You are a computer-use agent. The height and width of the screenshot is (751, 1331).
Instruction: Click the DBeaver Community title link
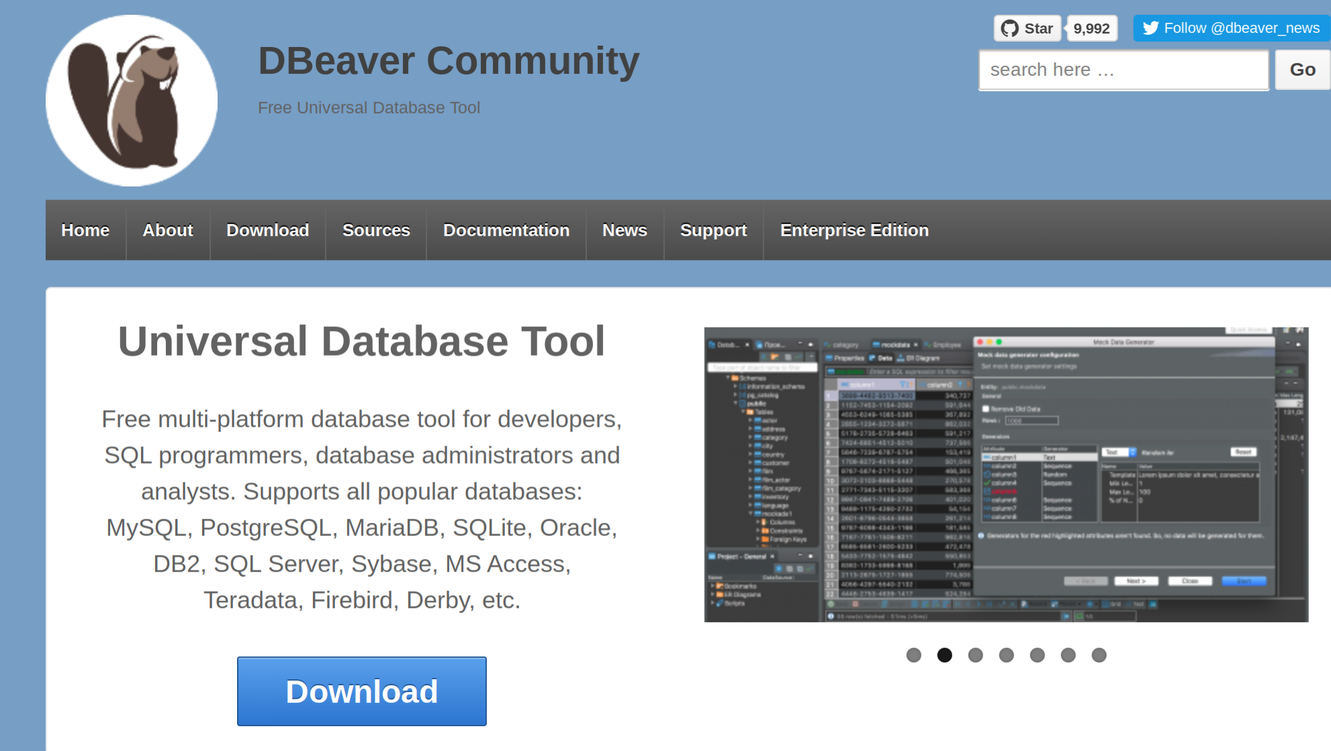[x=449, y=61]
